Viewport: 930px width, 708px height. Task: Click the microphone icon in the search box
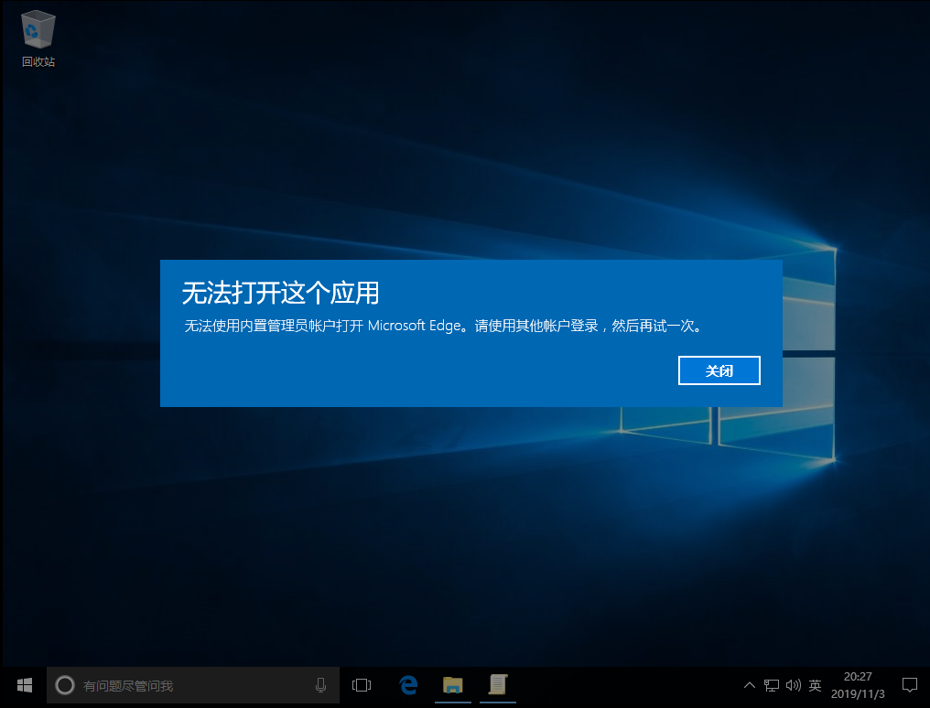pyautogui.click(x=320, y=685)
